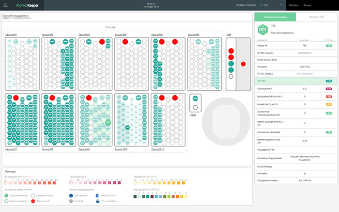339x212 pixels.
Task: Open the hamburger menu next to AtomicKeeper
Action: click(5, 5)
